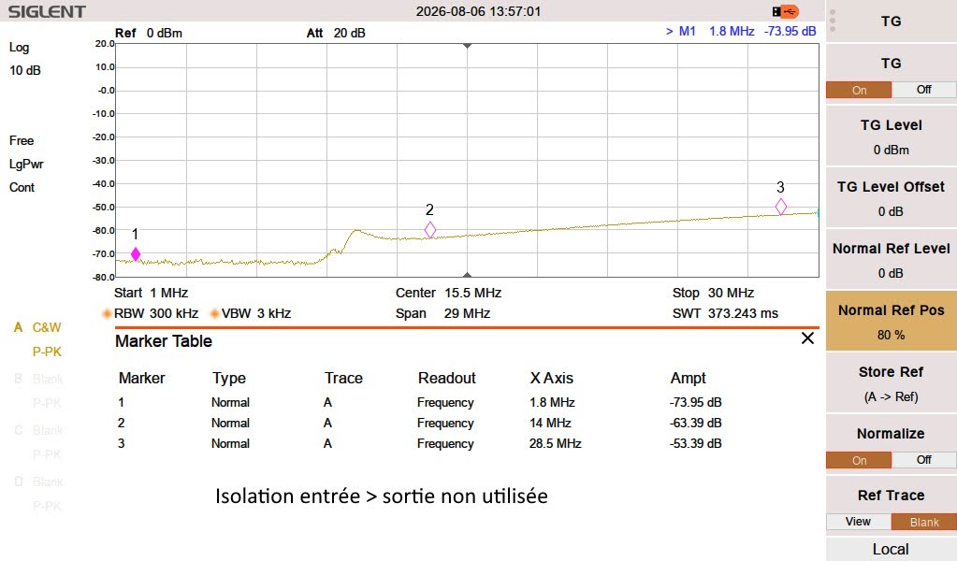Open the TG Level setting
Viewport: 957px width, 561px height.
click(892, 137)
